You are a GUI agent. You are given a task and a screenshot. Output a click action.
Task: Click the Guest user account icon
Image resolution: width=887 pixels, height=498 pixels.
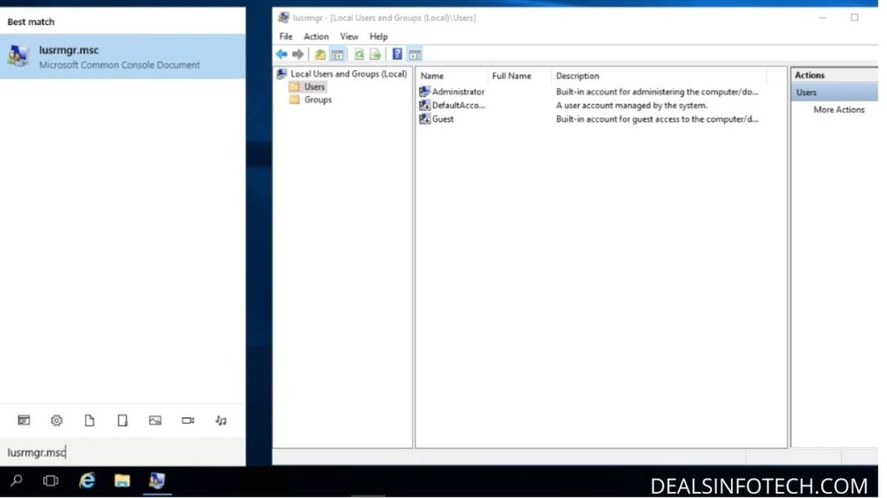click(424, 119)
